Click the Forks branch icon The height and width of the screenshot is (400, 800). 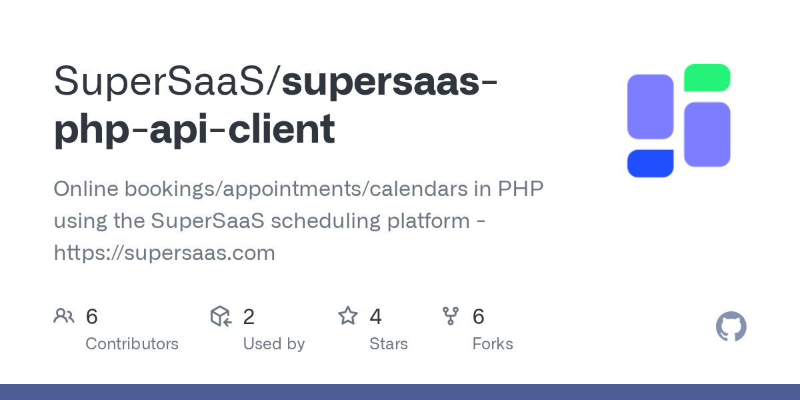click(451, 316)
